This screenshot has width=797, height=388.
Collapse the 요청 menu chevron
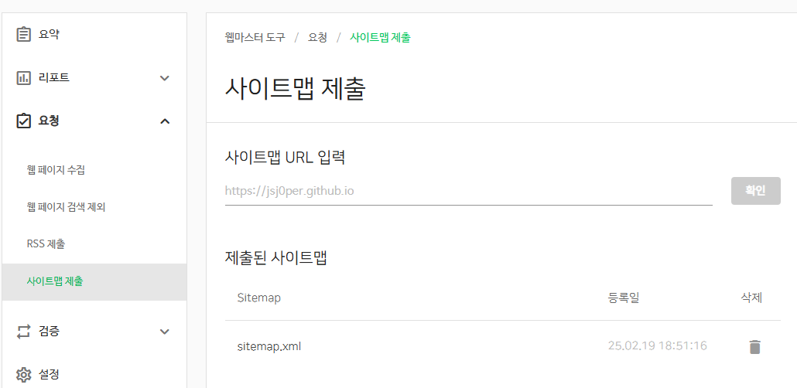(x=165, y=121)
